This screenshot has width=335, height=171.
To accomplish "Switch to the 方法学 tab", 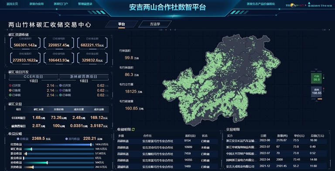I will 155,24.
